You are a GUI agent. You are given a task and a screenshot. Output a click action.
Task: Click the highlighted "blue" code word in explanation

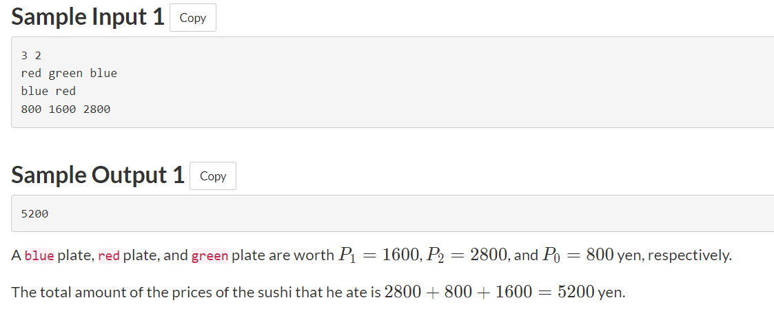(x=39, y=256)
